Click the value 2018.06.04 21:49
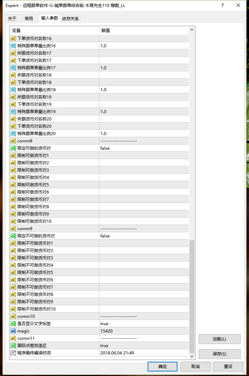Viewport: 249px width, 376px height. [x=117, y=353]
